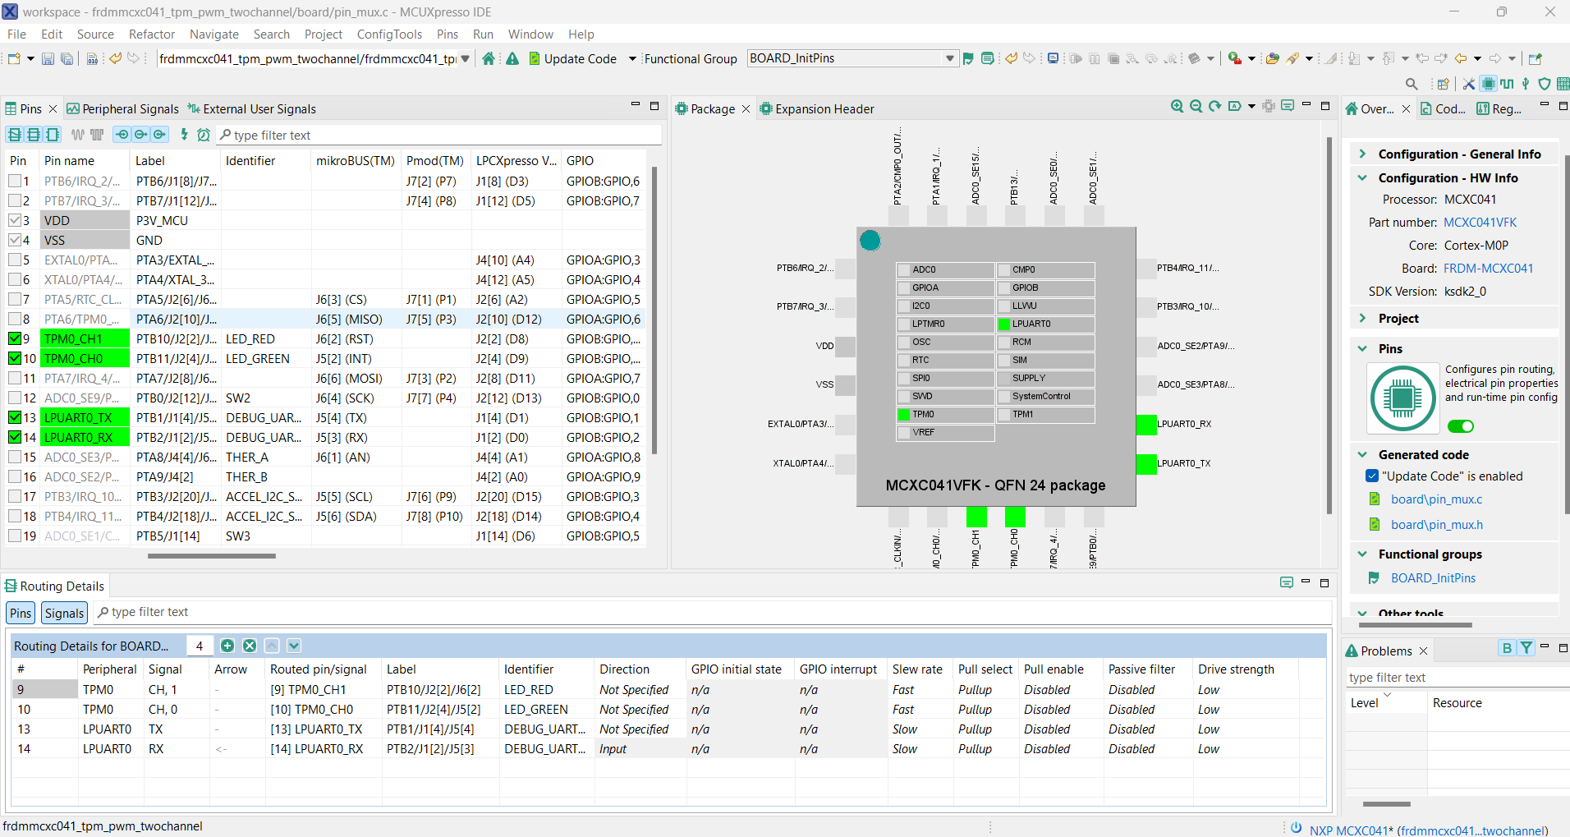The width and height of the screenshot is (1570, 837).
Task: Uncheck the TPM0_CH1 pin 9 checkbox
Action: click(15, 338)
